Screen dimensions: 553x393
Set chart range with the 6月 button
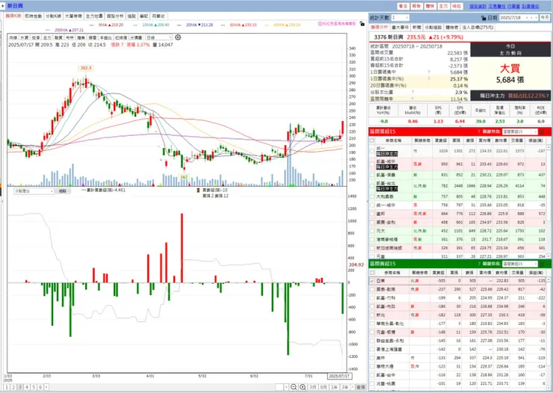click(x=324, y=387)
